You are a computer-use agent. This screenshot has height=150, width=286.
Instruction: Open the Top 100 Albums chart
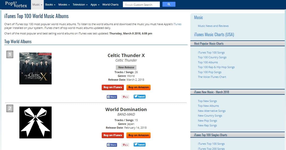tap(208, 62)
